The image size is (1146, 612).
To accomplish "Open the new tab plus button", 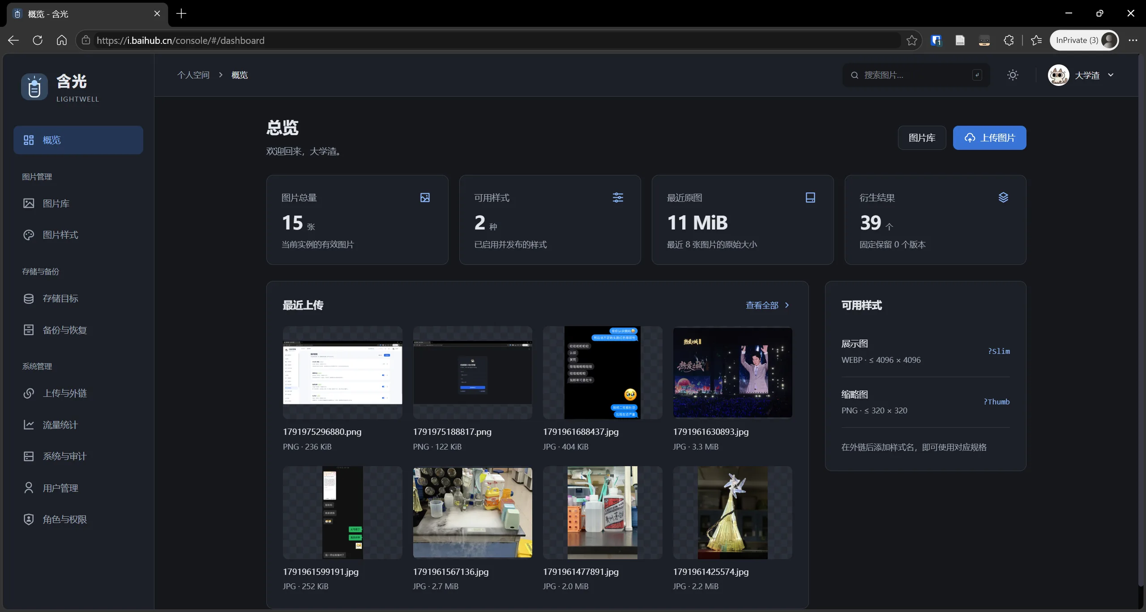I will [181, 14].
